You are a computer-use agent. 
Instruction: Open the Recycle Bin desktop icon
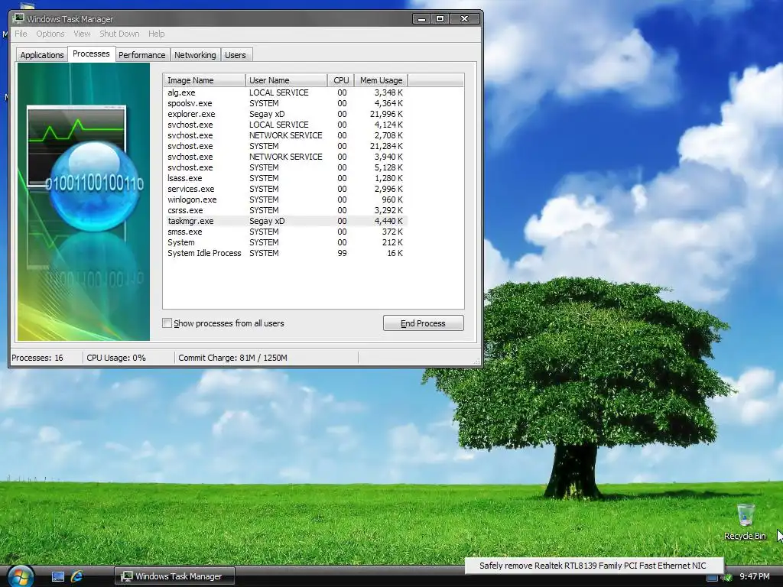pyautogui.click(x=745, y=522)
